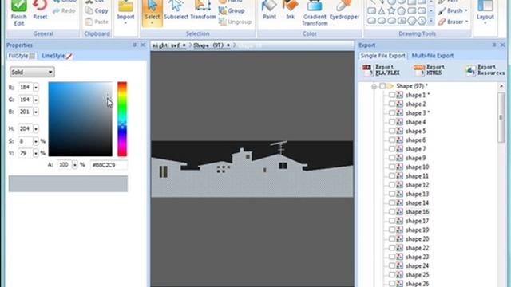Click the hex color code field
This screenshot has height=287, width=511.
click(109, 165)
